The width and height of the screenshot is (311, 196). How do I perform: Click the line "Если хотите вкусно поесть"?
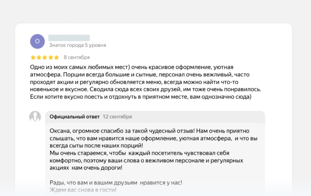pos(140,97)
